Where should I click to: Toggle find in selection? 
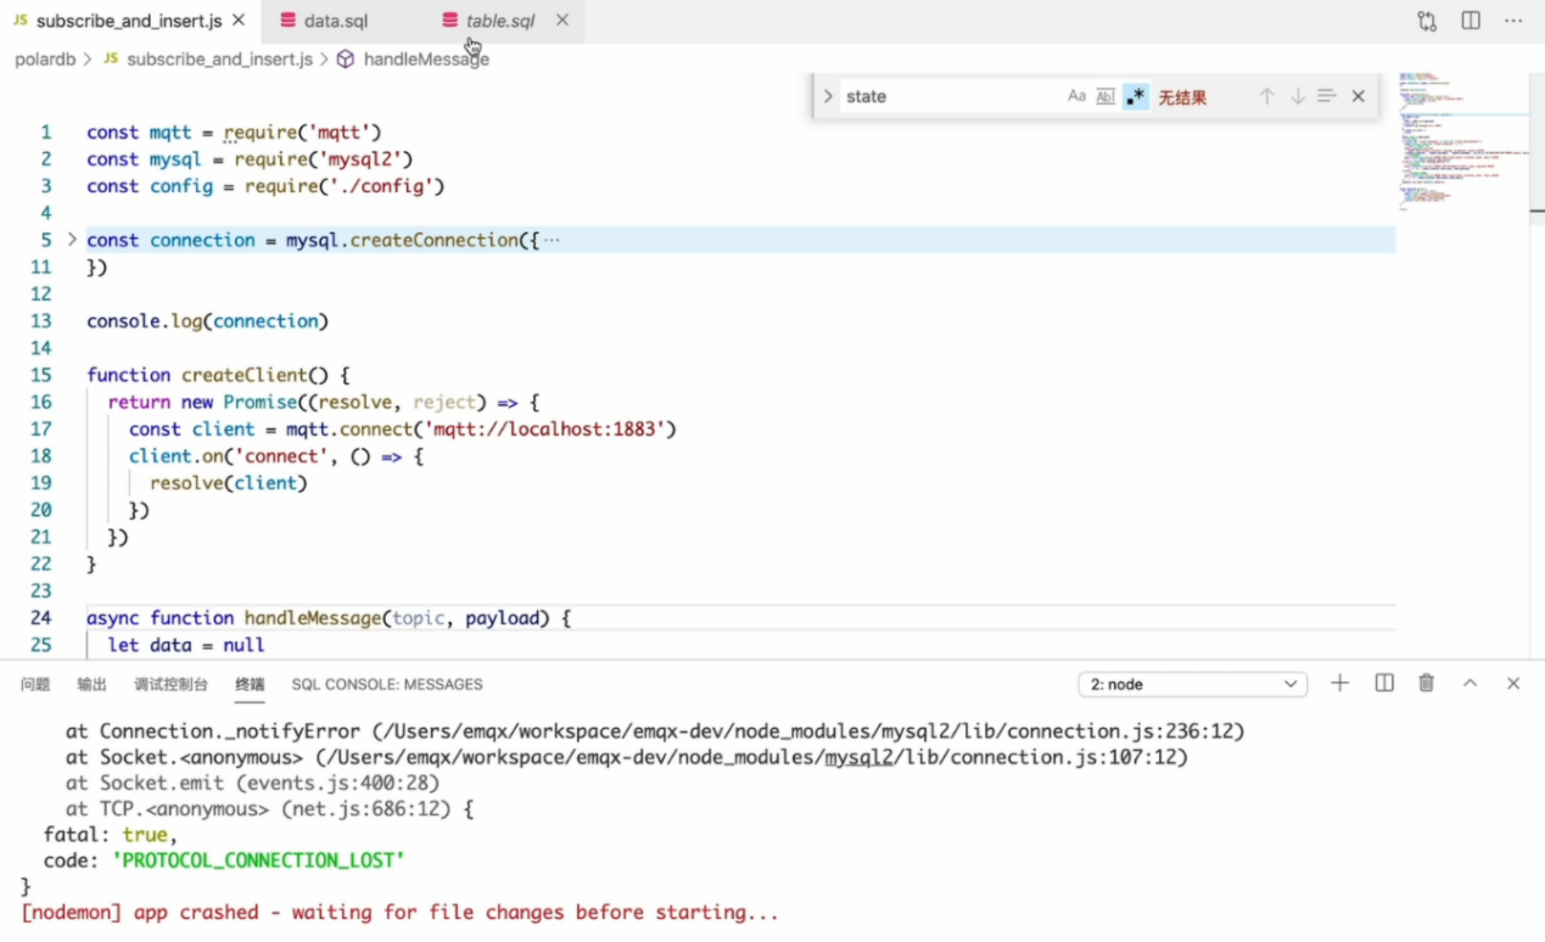pyautogui.click(x=1327, y=96)
